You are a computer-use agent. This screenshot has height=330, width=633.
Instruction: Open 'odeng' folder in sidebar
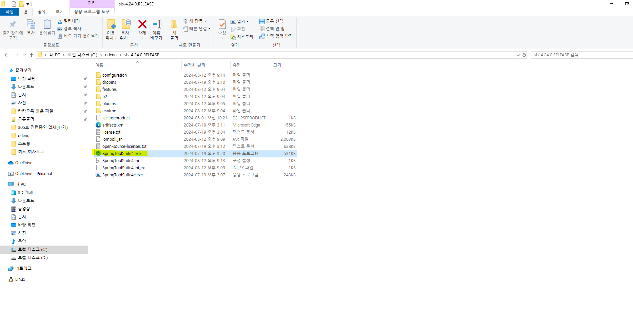(x=23, y=136)
